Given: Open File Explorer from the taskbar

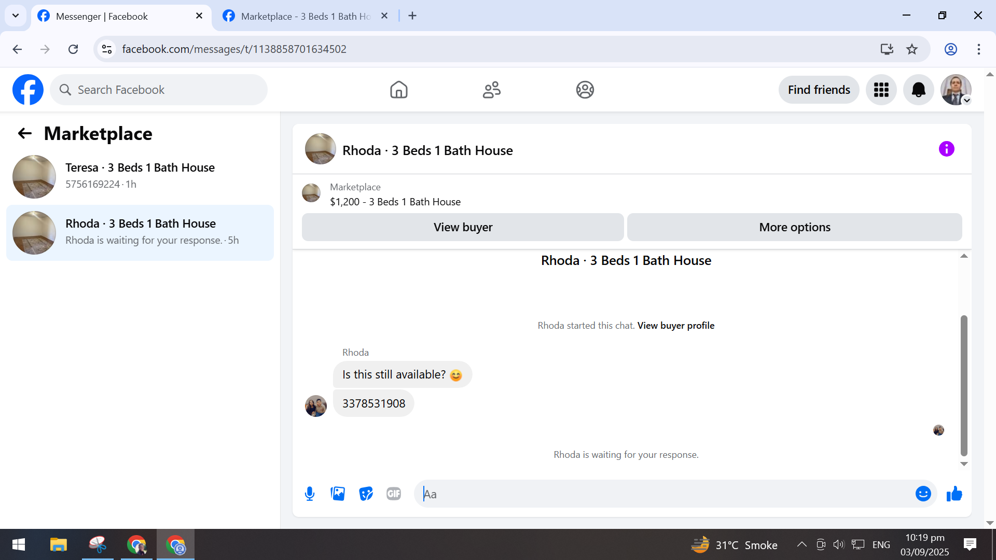Looking at the screenshot, I should click(59, 544).
